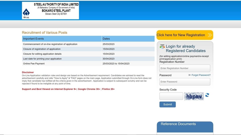Click the Bokaro Steel Plant header banner
The width and height of the screenshot is (241, 135).
pos(50,10)
